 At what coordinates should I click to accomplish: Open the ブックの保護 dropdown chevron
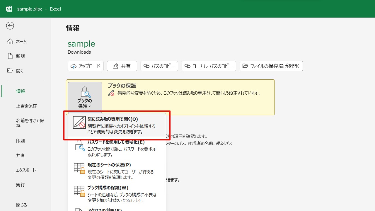(90, 106)
